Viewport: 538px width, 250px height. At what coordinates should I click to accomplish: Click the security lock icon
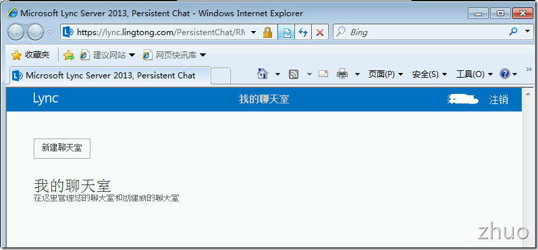coord(267,32)
